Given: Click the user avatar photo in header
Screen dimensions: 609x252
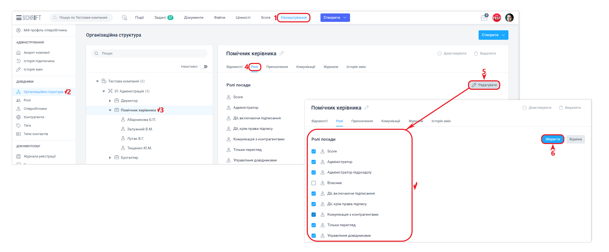Looking at the screenshot, I should pyautogui.click(x=509, y=18).
